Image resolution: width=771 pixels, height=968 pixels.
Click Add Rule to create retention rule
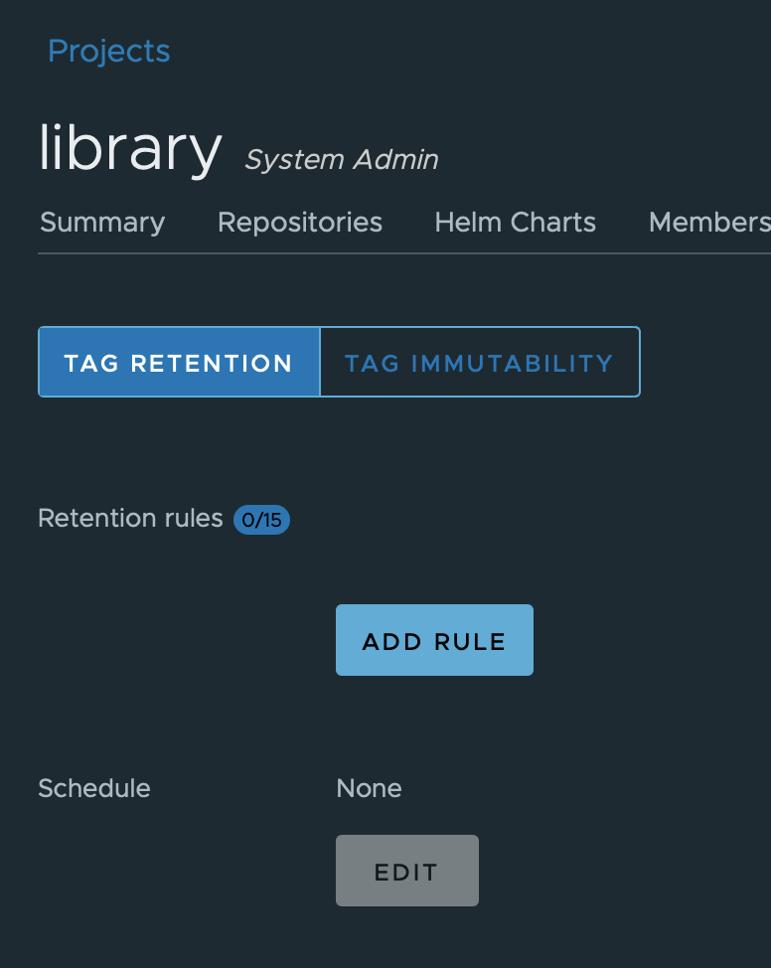[x=434, y=640]
